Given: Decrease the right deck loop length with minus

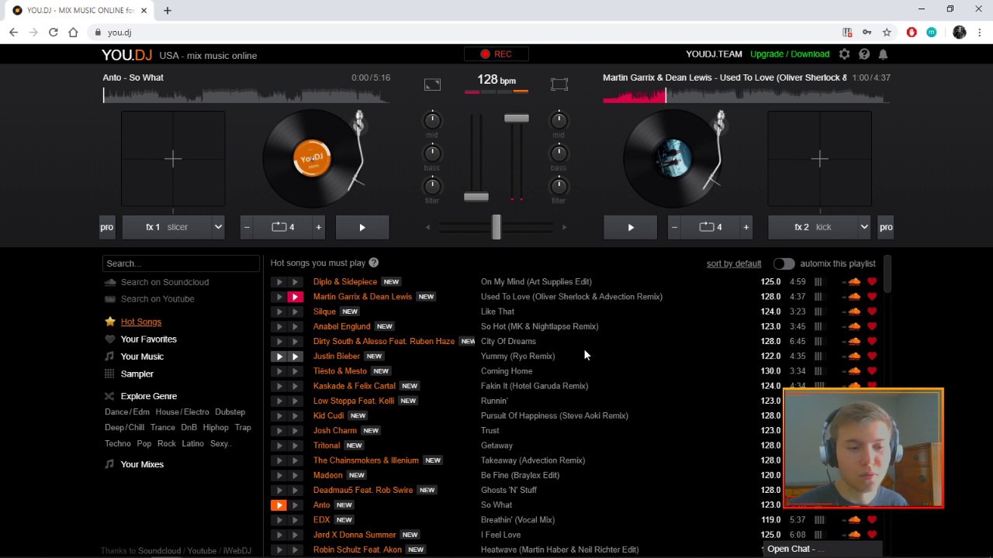Looking at the screenshot, I should tap(674, 227).
